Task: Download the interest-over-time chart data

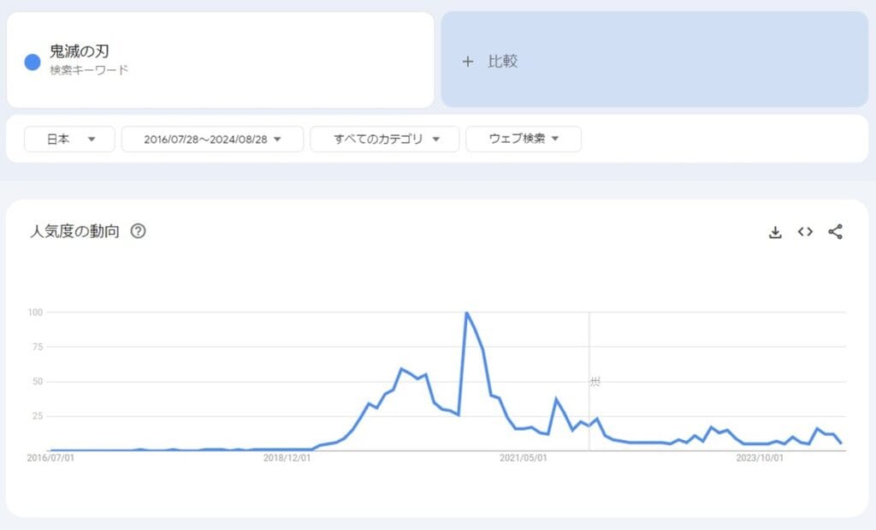Action: pos(775,232)
